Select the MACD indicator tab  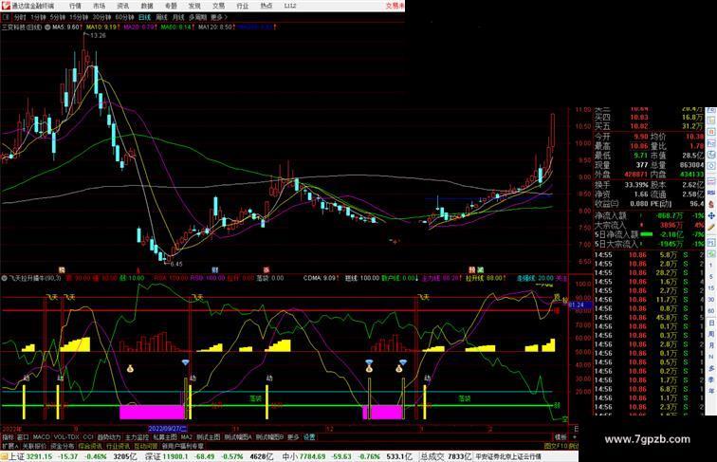(41, 437)
